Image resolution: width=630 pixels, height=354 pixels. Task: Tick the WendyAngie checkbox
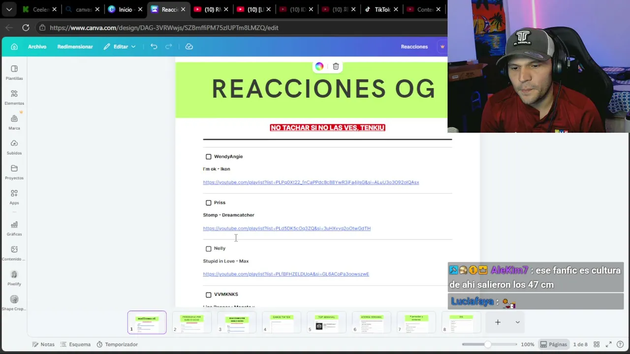tap(209, 157)
